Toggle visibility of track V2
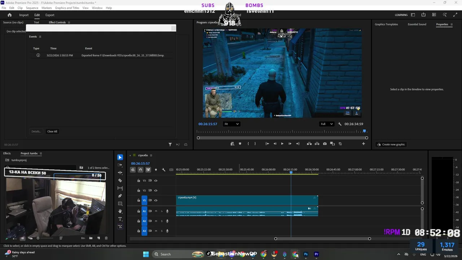Viewport: 462px width, 260px height. point(156,190)
